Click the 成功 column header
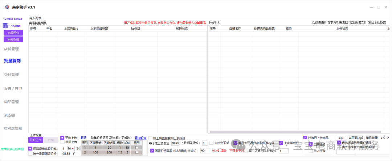 click(289, 29)
